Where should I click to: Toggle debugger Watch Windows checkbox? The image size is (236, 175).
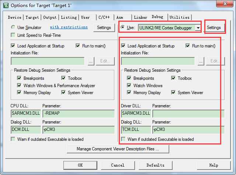[x=129, y=85]
